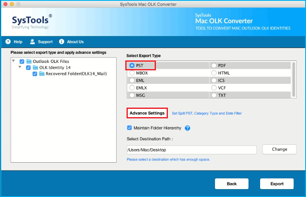
Task: Click 'Please select a destination which has enough space' text
Action: (168, 159)
